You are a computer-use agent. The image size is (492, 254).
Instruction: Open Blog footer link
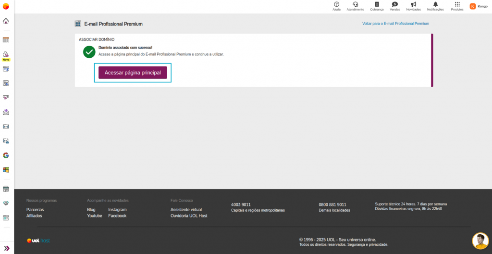91,209
